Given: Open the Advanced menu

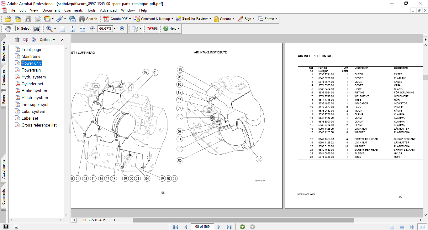Looking at the screenshot, I should click(x=108, y=10).
